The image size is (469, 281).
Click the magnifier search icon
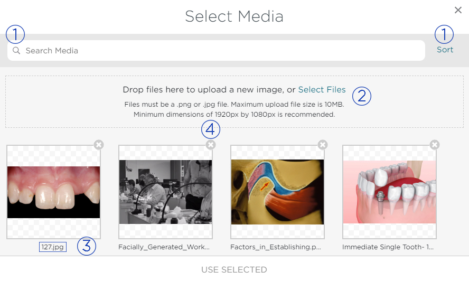click(16, 51)
